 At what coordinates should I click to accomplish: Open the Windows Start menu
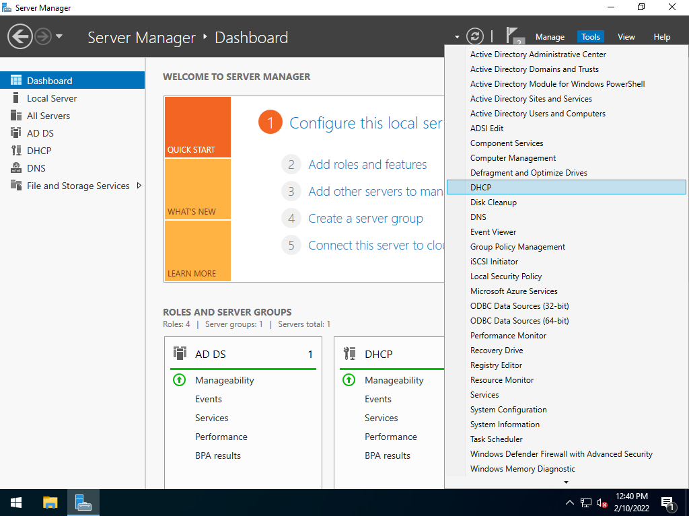16,503
